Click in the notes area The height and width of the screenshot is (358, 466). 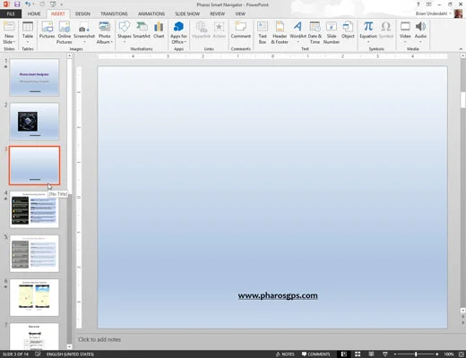tap(266, 339)
